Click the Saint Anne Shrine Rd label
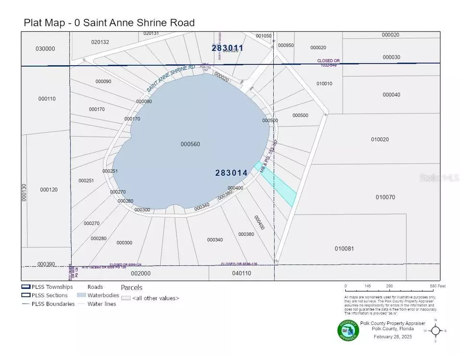This screenshot has height=355, width=461. point(171,79)
